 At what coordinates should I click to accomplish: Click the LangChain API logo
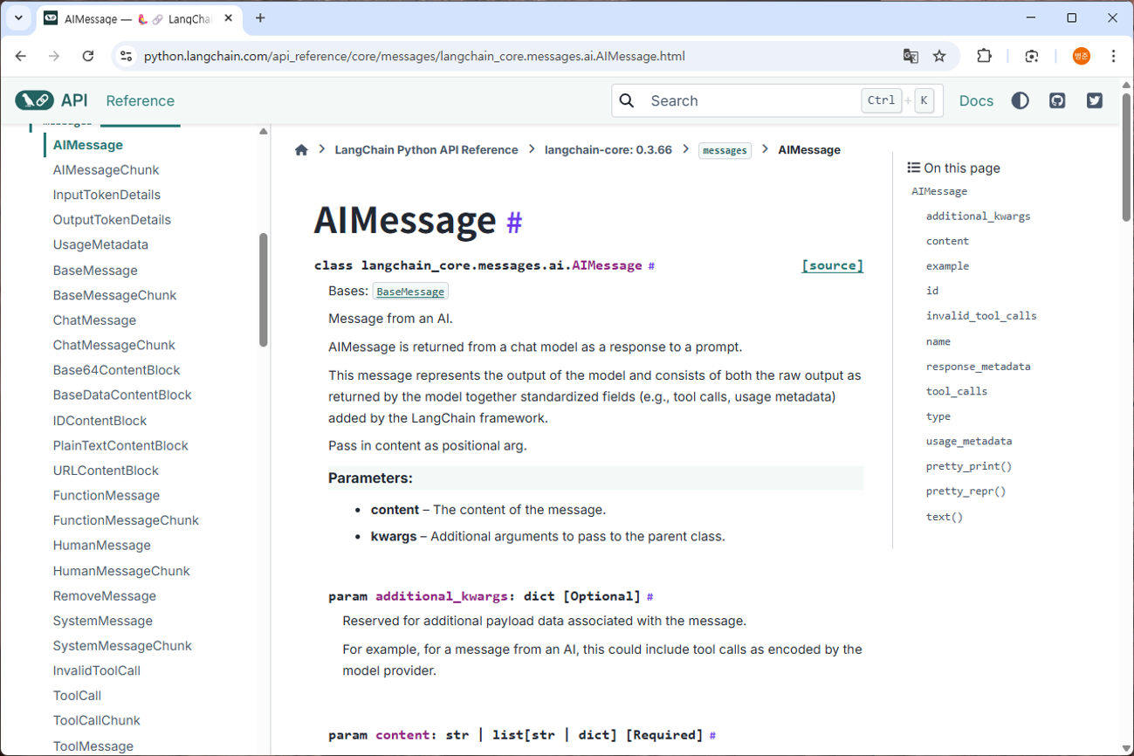[51, 100]
